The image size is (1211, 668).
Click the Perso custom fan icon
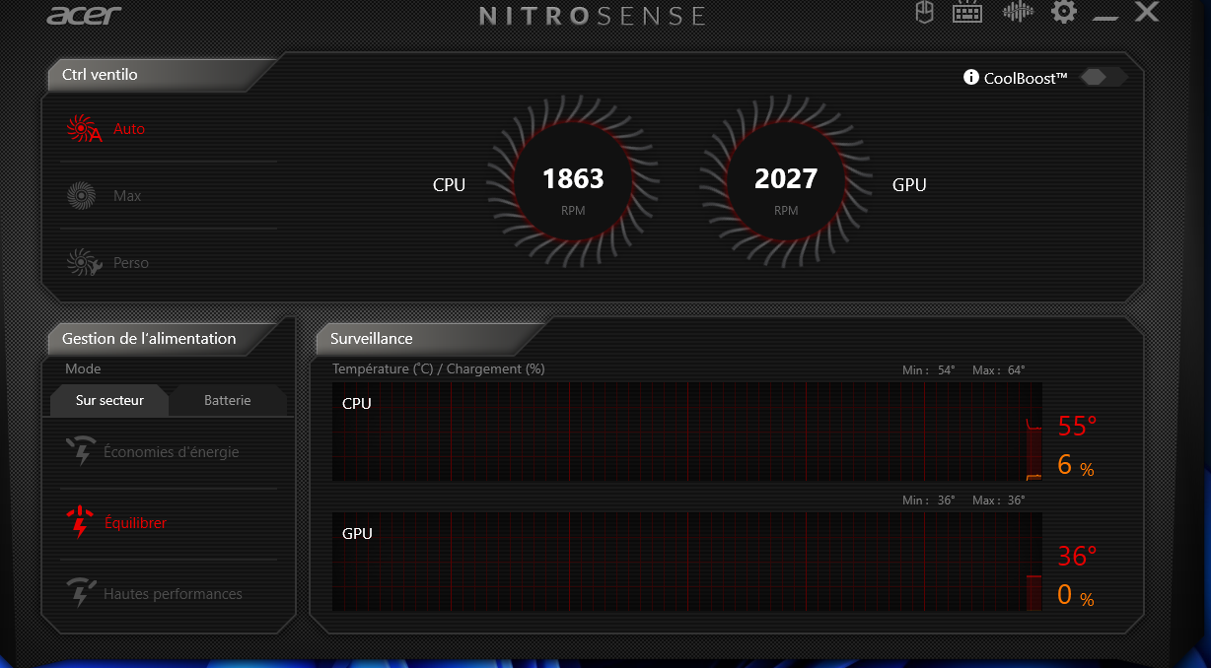click(83, 262)
